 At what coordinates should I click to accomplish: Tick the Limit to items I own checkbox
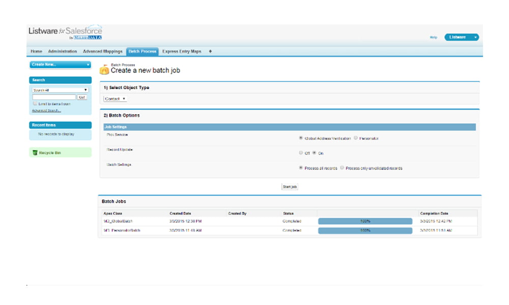[35, 104]
